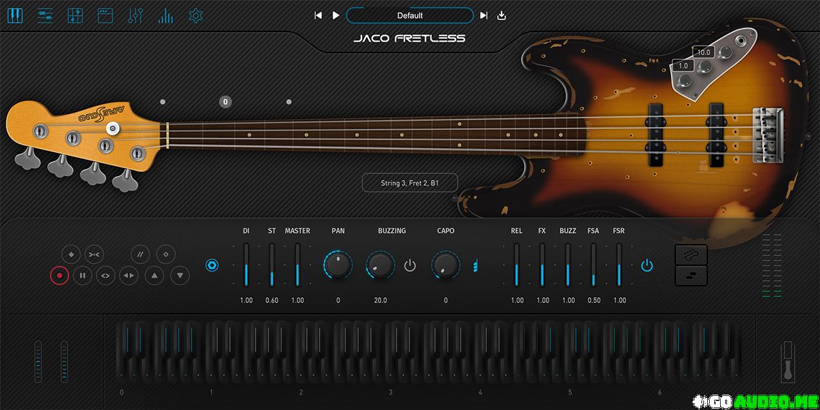Go to the previous preset
Image resolution: width=820 pixels, height=410 pixels.
tap(318, 15)
